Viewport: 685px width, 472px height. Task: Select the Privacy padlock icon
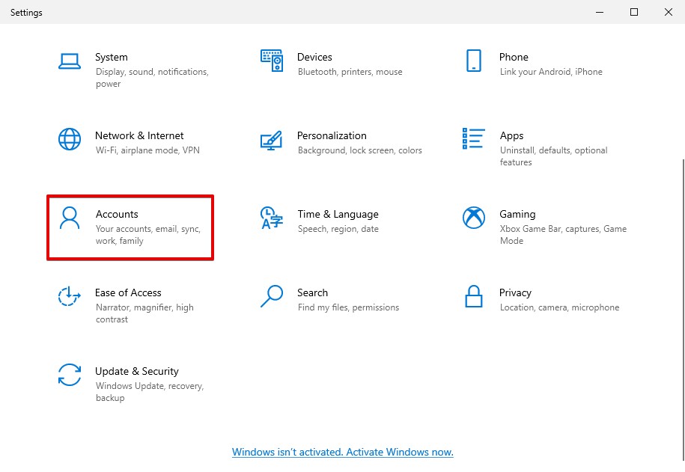pos(473,296)
